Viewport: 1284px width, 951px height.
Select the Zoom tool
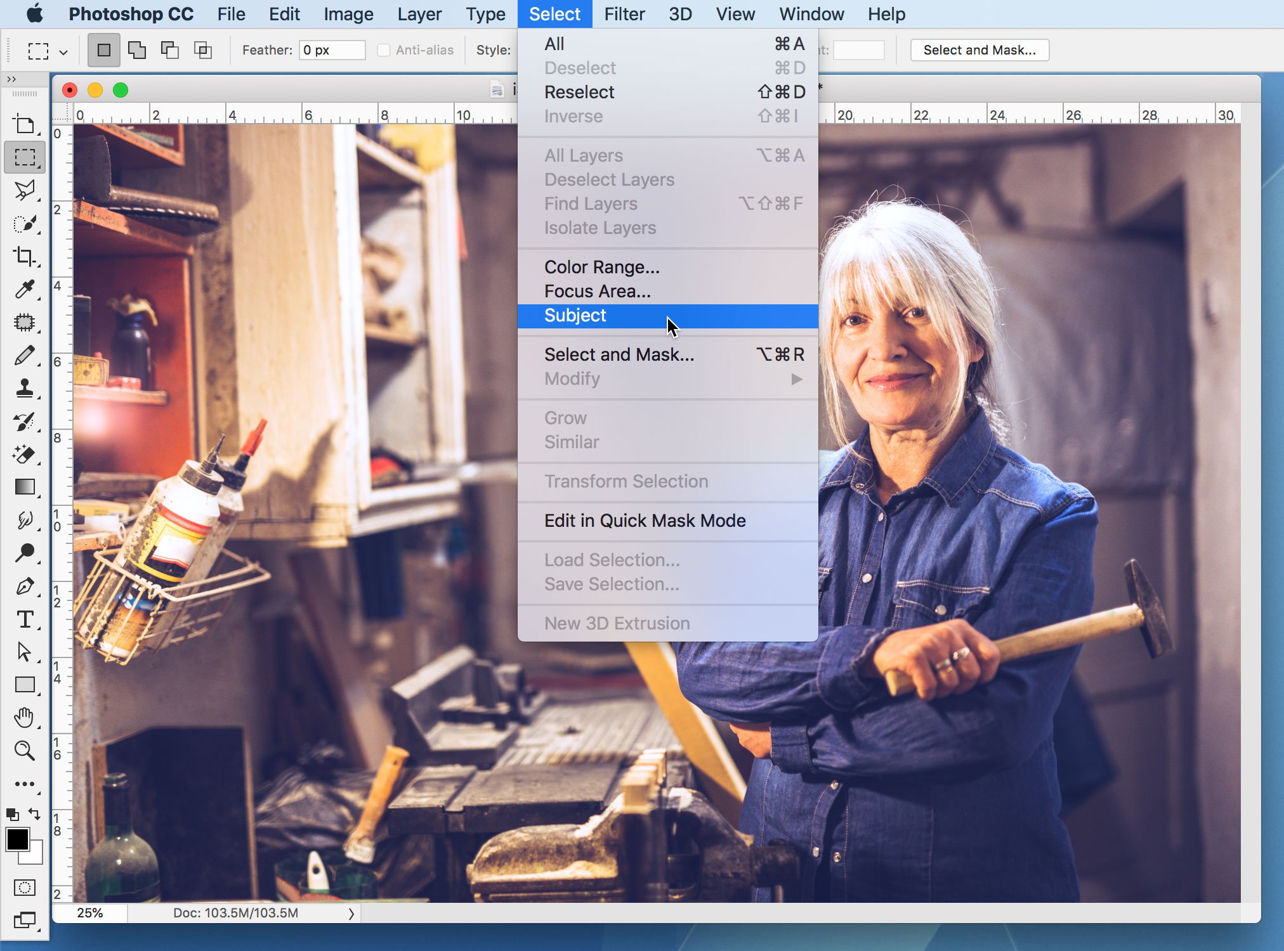pos(25,751)
